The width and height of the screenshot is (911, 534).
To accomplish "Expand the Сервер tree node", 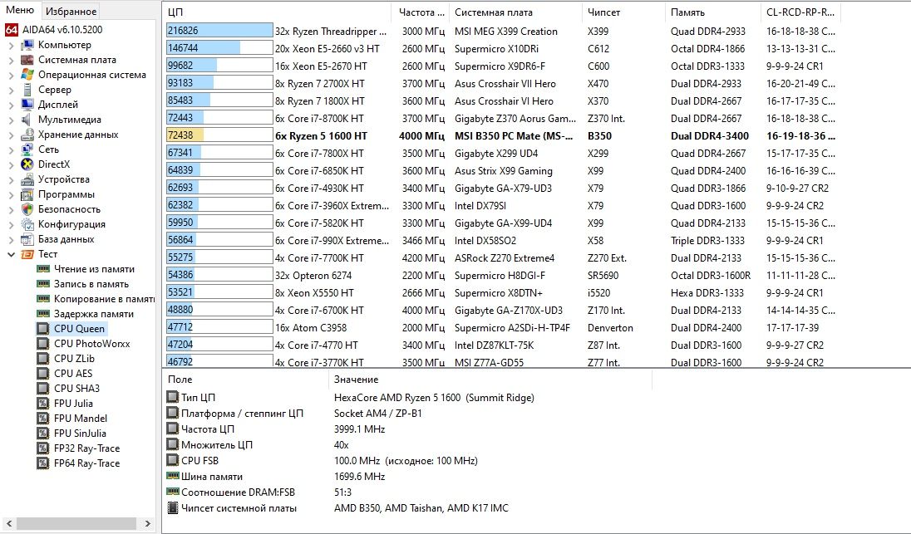I will tap(11, 90).
